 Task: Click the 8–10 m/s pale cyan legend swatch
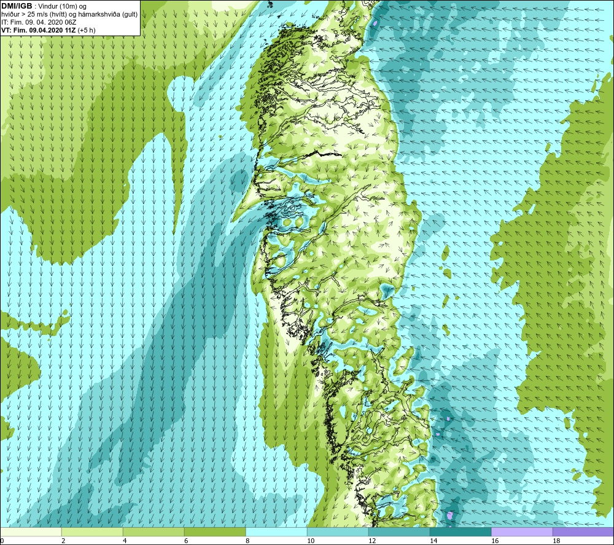(276, 531)
